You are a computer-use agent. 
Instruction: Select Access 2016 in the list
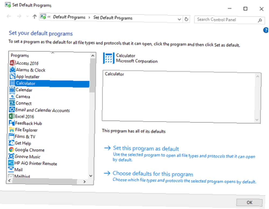coord(27,63)
